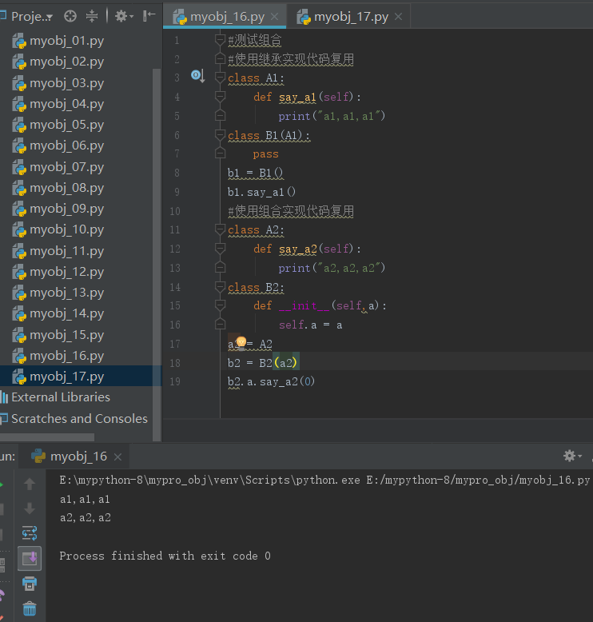Open the Run panel settings gear

pos(572,456)
